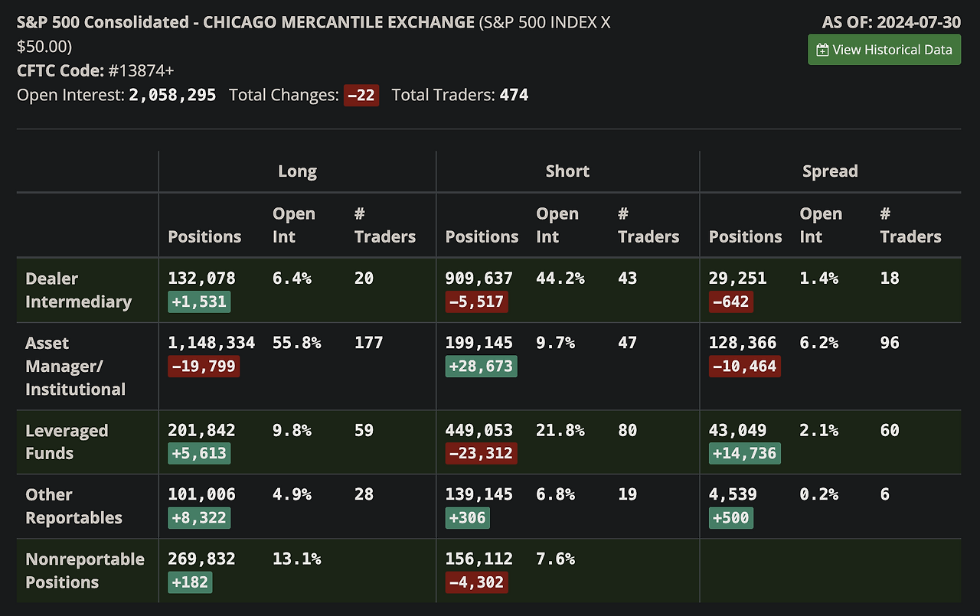Image resolution: width=980 pixels, height=616 pixels.
Task: Click the 177 traders count cell
Action: (369, 342)
